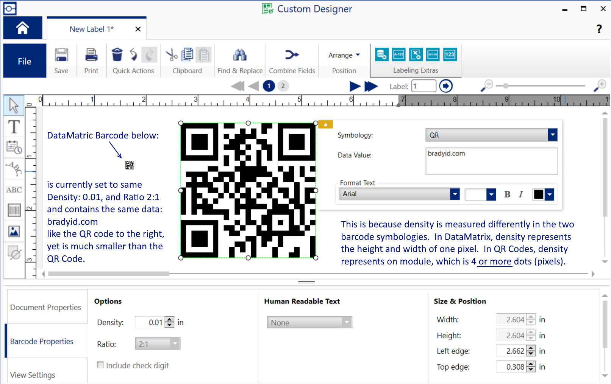Click the Serialization 123 labeling extra

[450, 54]
